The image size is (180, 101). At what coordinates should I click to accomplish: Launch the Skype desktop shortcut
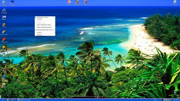[4, 63]
